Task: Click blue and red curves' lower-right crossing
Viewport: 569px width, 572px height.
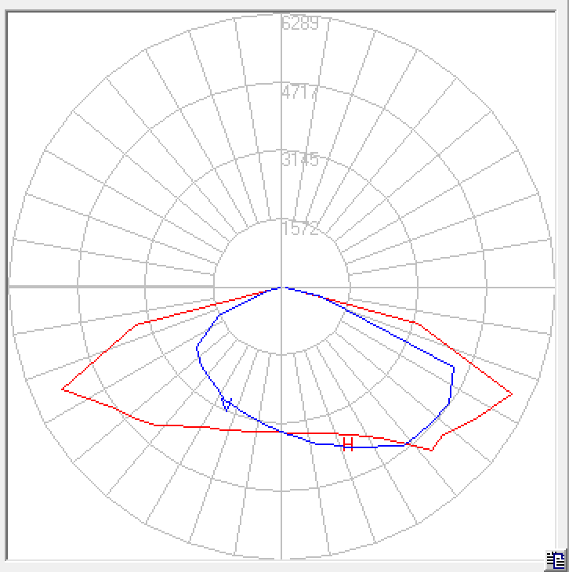Action: coord(408,443)
